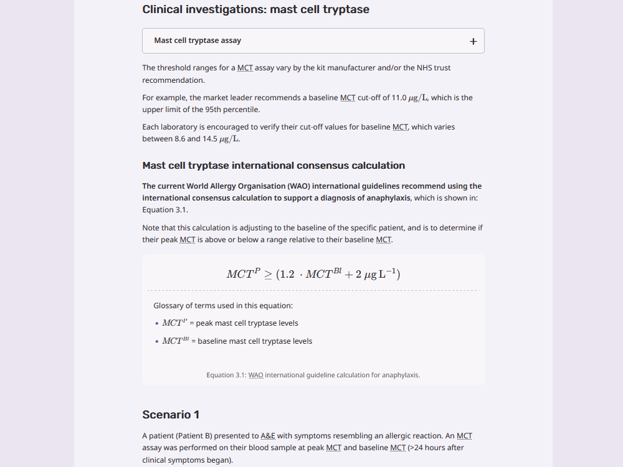Click MCT abbreviation before 'cut-off of 11.0'
Viewport: 623px width, 467px height.
pos(348,98)
